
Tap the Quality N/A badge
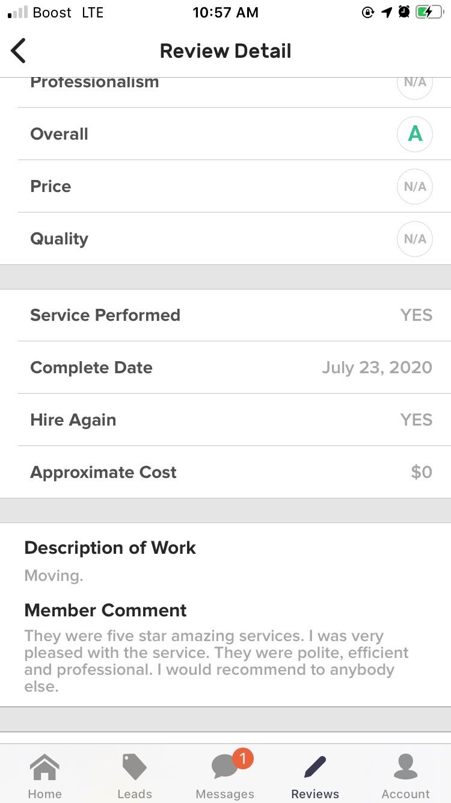pyautogui.click(x=415, y=238)
